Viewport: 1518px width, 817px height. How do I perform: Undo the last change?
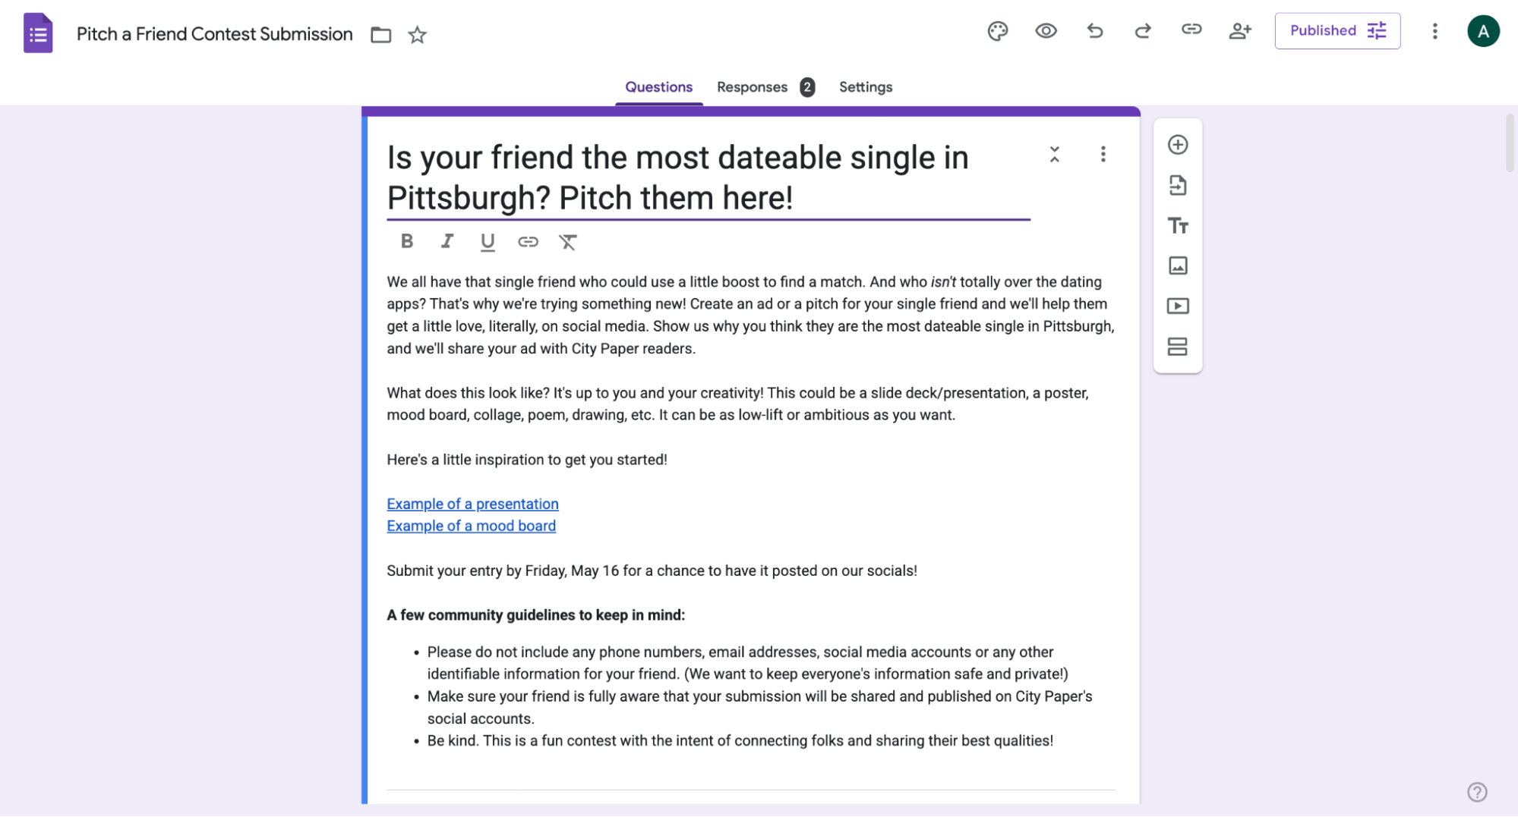click(x=1094, y=31)
